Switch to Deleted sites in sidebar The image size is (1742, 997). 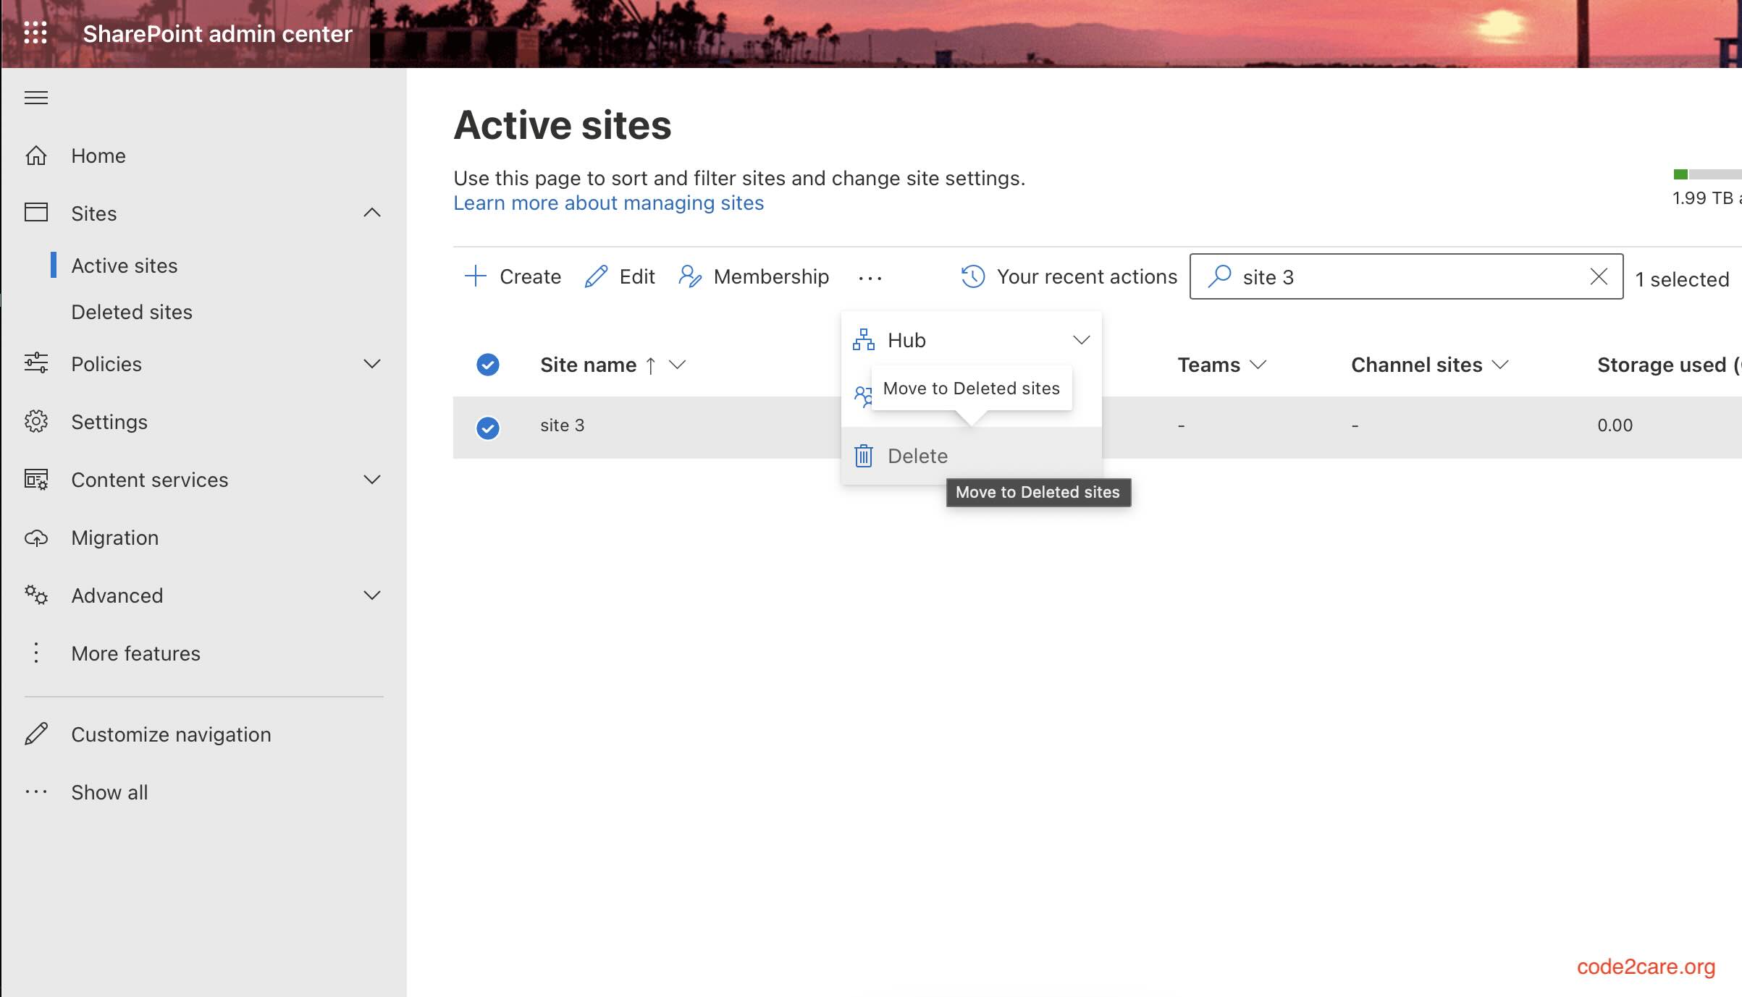click(131, 312)
